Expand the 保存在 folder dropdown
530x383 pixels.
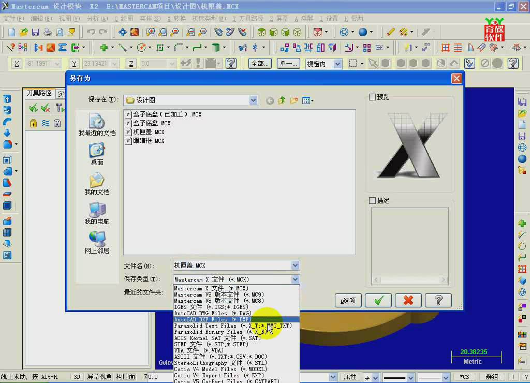[x=253, y=100]
